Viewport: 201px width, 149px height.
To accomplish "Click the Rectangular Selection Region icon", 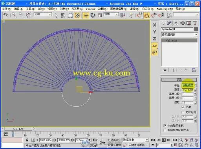I will tap(70, 16).
